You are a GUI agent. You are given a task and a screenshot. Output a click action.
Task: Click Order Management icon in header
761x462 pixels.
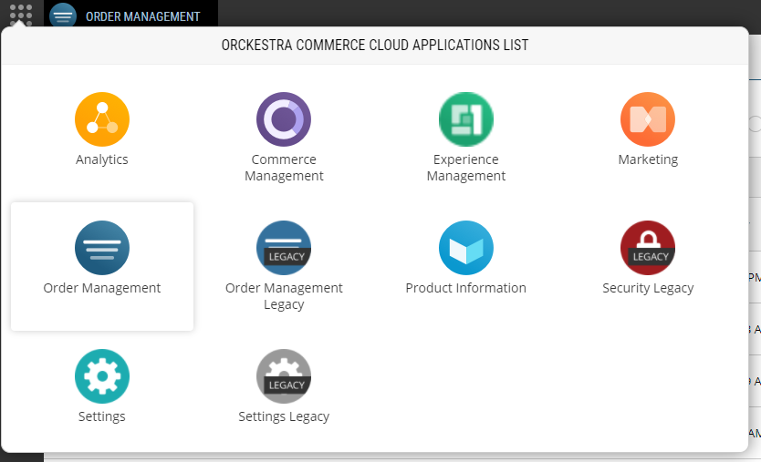[x=63, y=15]
